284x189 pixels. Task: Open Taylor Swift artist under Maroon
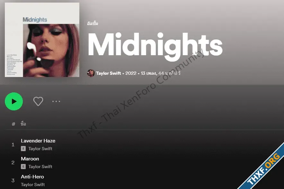pos(40,167)
